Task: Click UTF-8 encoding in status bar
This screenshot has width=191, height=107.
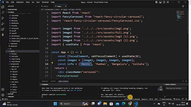Action: coord(151,99)
